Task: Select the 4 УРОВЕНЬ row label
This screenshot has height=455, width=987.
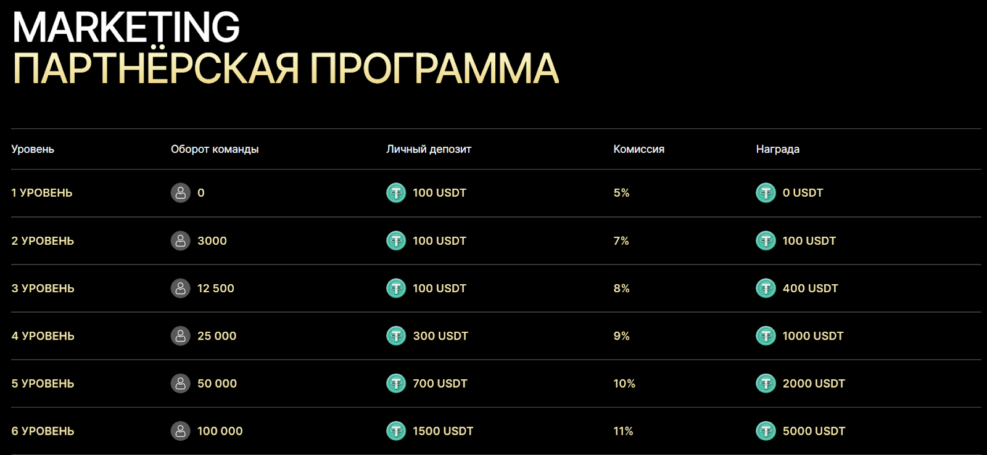Action: tap(43, 336)
